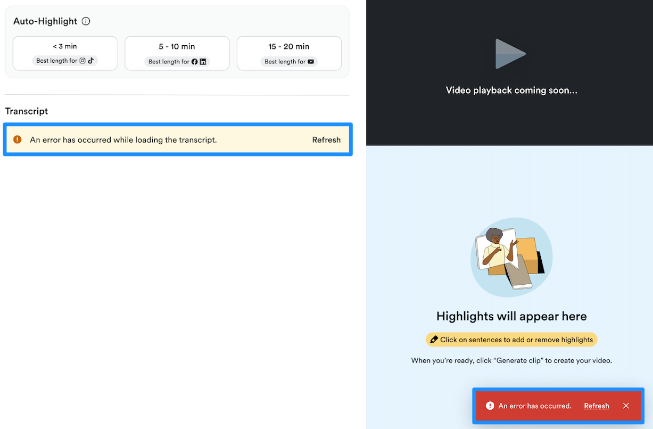Click the TikTok icon under 3 min
The height and width of the screenshot is (429, 653).
(91, 61)
